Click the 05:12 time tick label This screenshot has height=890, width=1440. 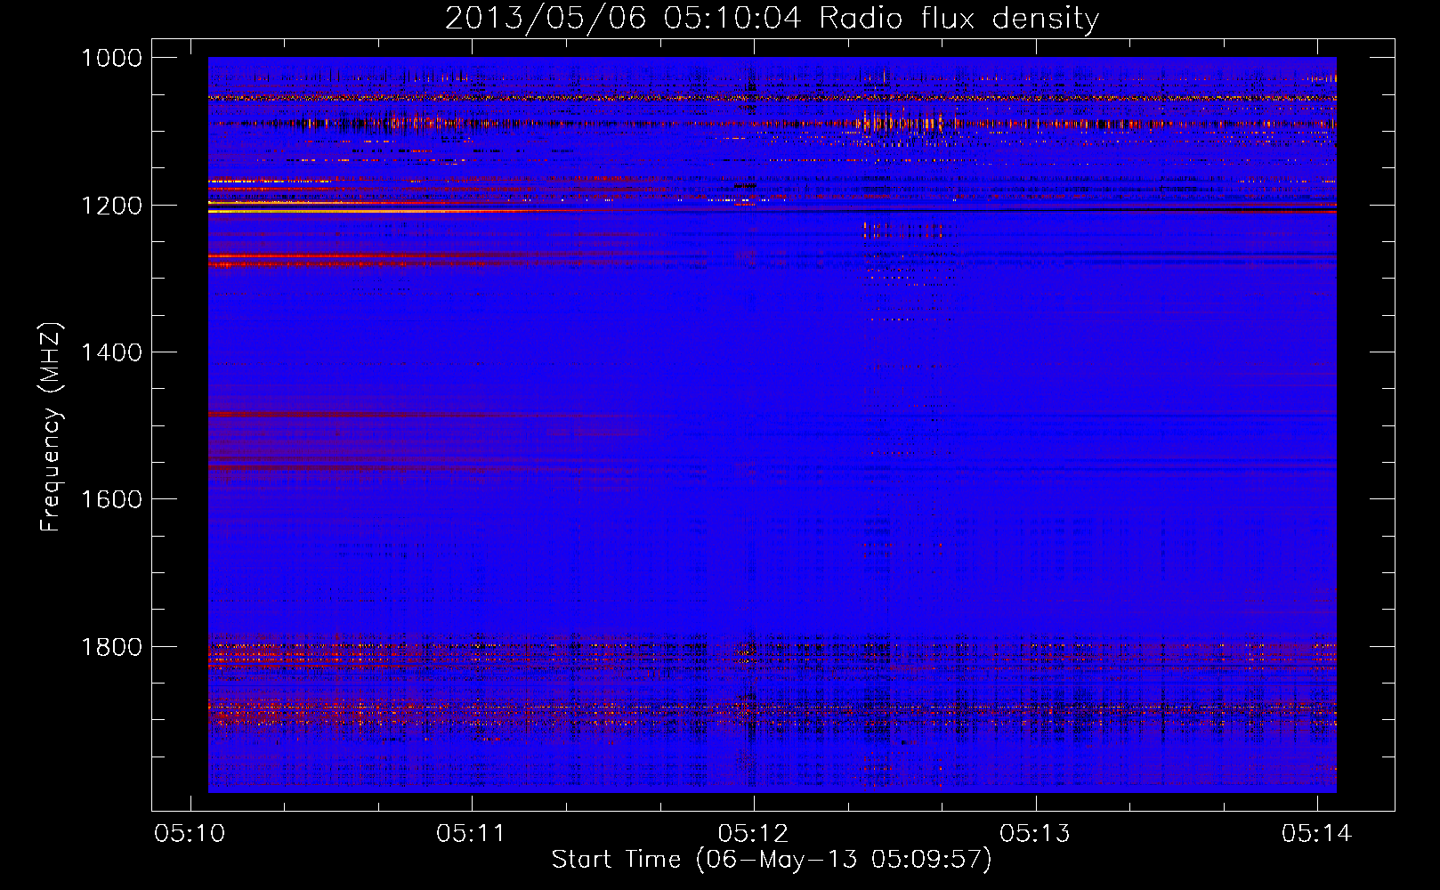pos(753,834)
